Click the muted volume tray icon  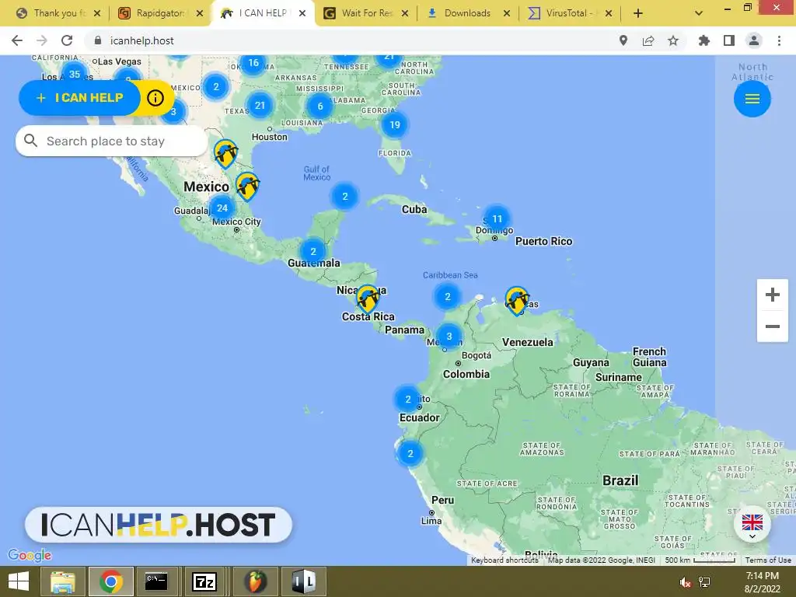pos(686,582)
